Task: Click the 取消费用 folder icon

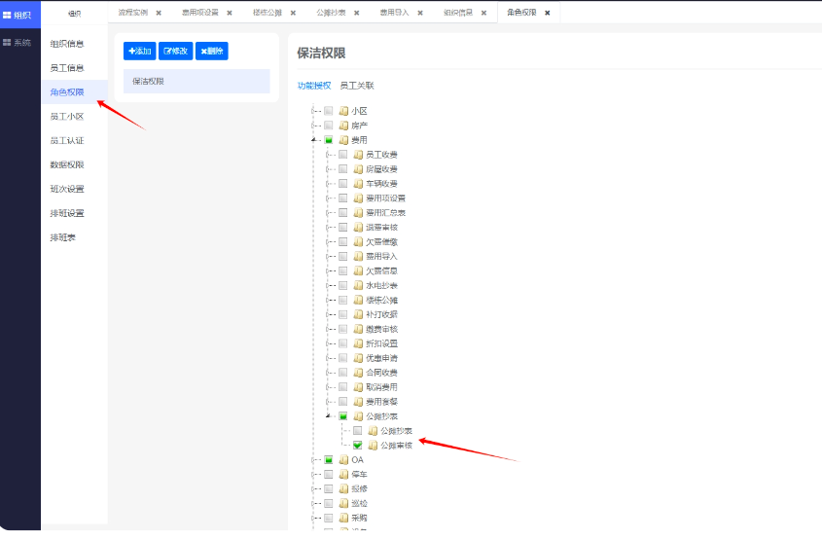Action: pyautogui.click(x=359, y=387)
